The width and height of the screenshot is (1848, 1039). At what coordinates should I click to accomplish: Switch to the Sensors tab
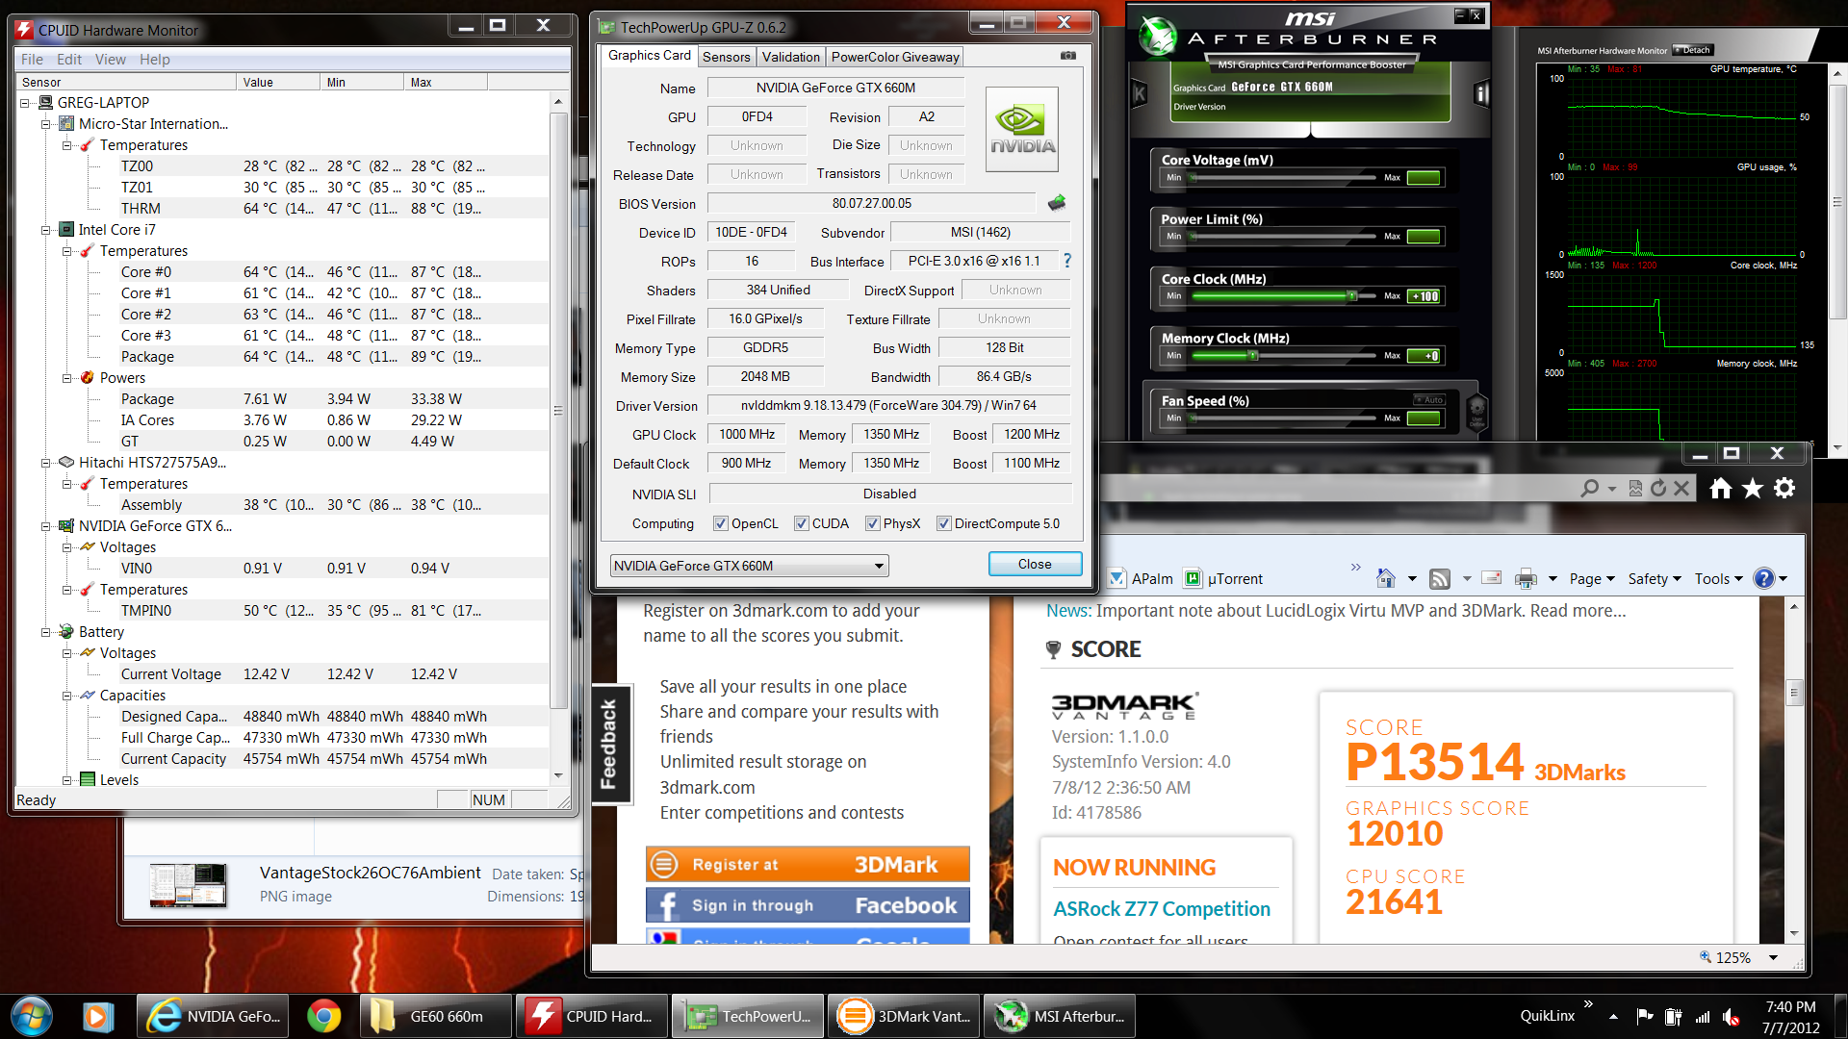(726, 57)
